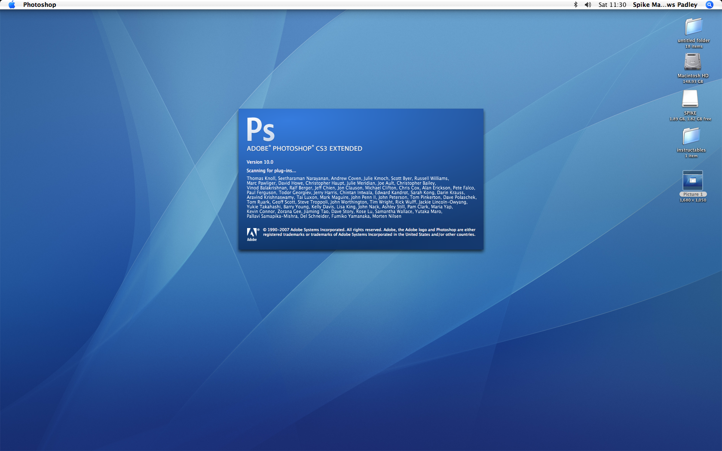
Task: Select the Picture 1 file thumbnail
Action: pyautogui.click(x=693, y=180)
